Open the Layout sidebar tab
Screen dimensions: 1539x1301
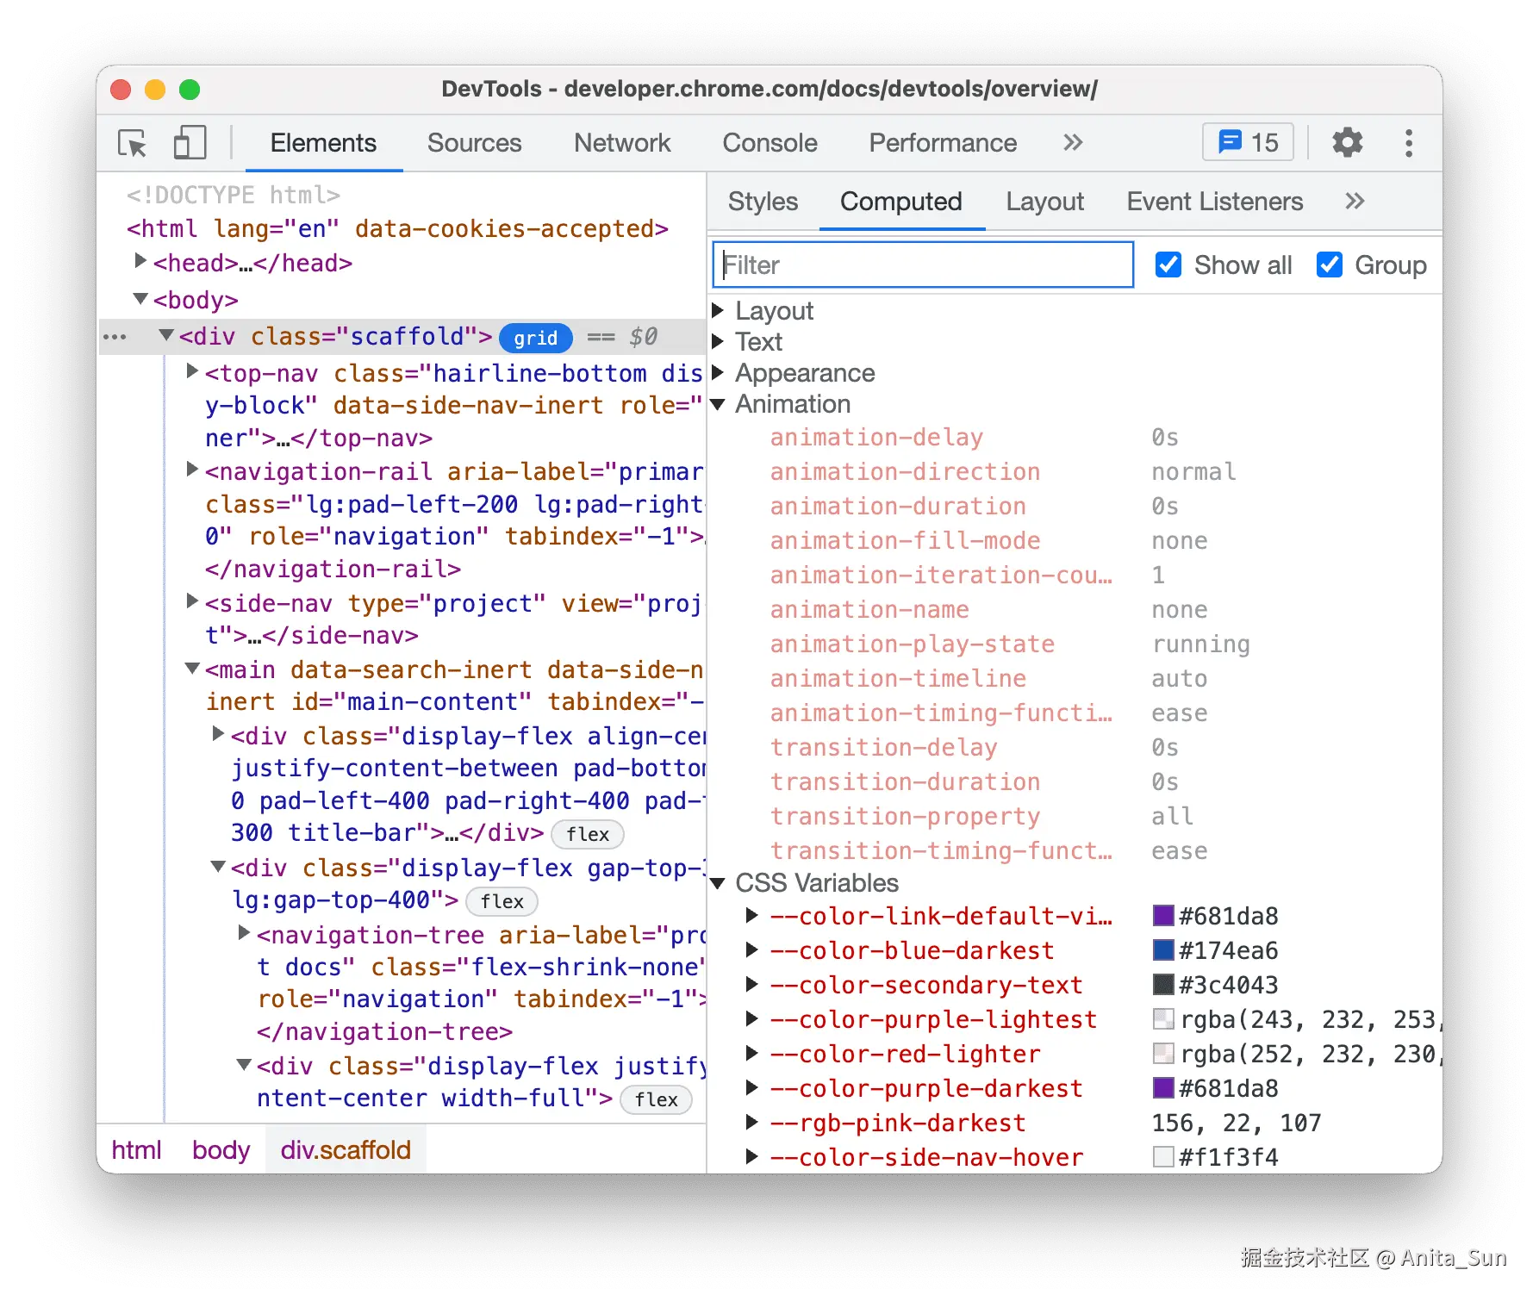coord(1044,202)
